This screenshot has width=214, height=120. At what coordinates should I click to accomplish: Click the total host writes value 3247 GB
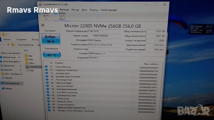point(155,36)
